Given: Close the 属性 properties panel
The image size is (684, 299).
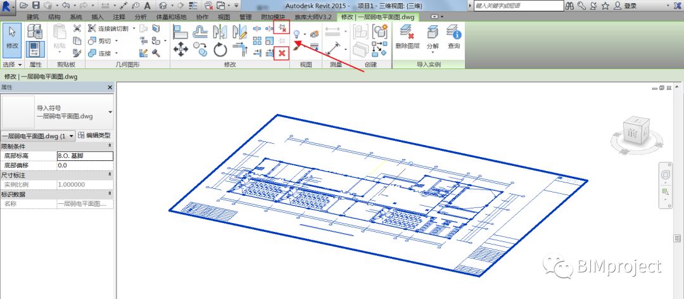Looking at the screenshot, I should 110,87.
